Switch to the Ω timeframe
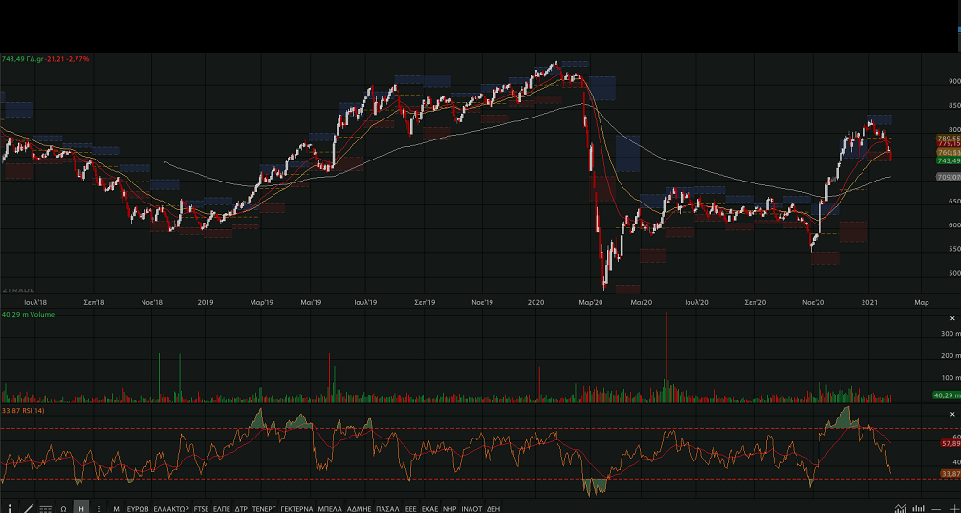The width and height of the screenshot is (961, 513). 63,508
